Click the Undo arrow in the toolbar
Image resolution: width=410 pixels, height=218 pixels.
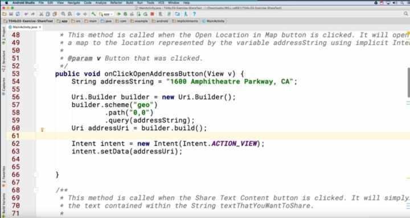click(x=26, y=14)
